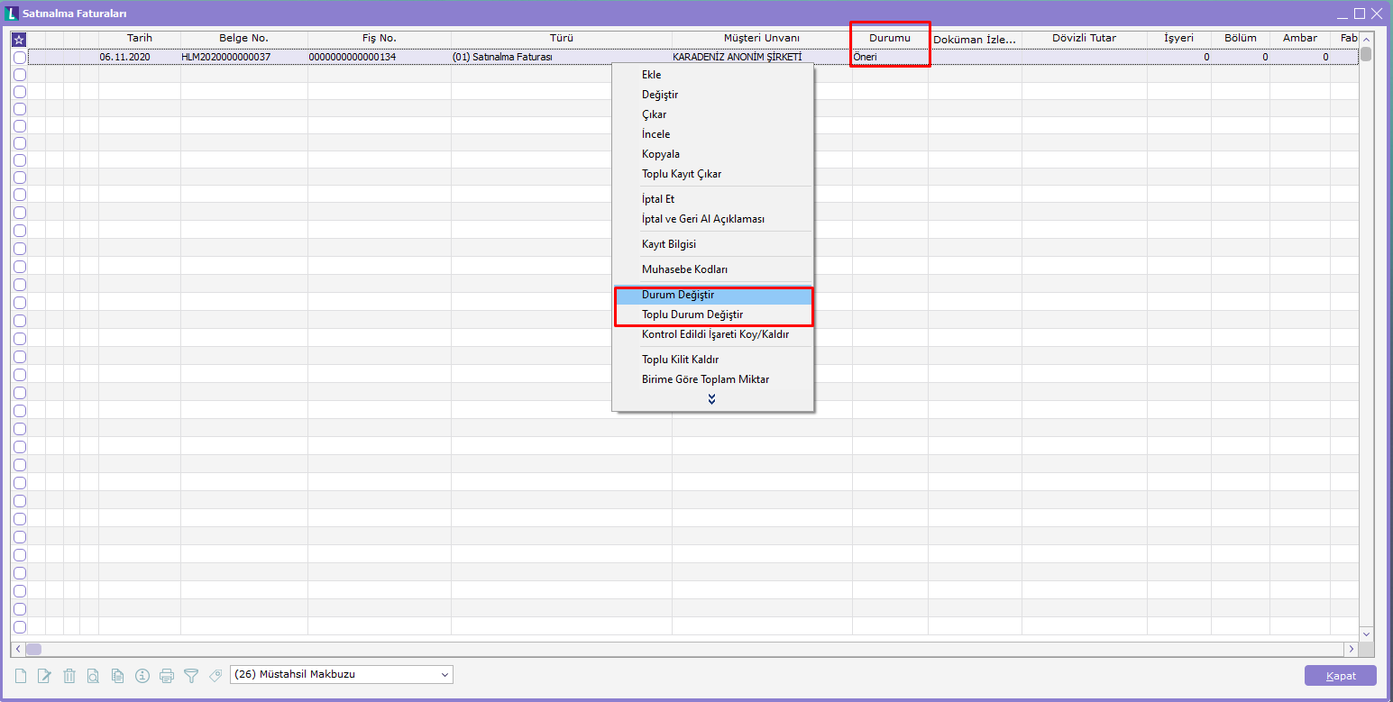Click the copy record icon
The width and height of the screenshot is (1393, 702).
(117, 675)
